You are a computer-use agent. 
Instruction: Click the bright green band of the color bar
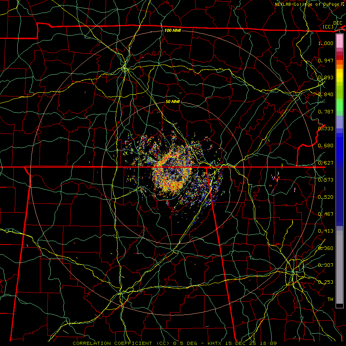339,105
